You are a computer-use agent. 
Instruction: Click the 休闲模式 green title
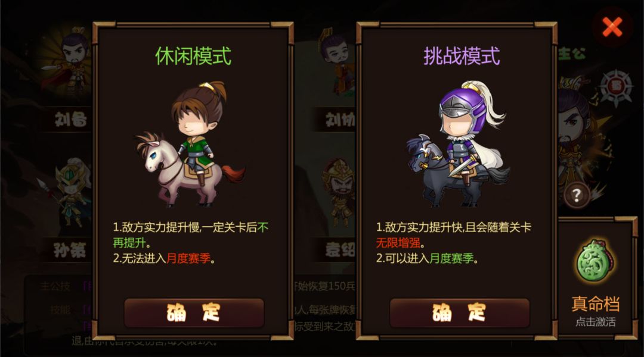tap(193, 56)
